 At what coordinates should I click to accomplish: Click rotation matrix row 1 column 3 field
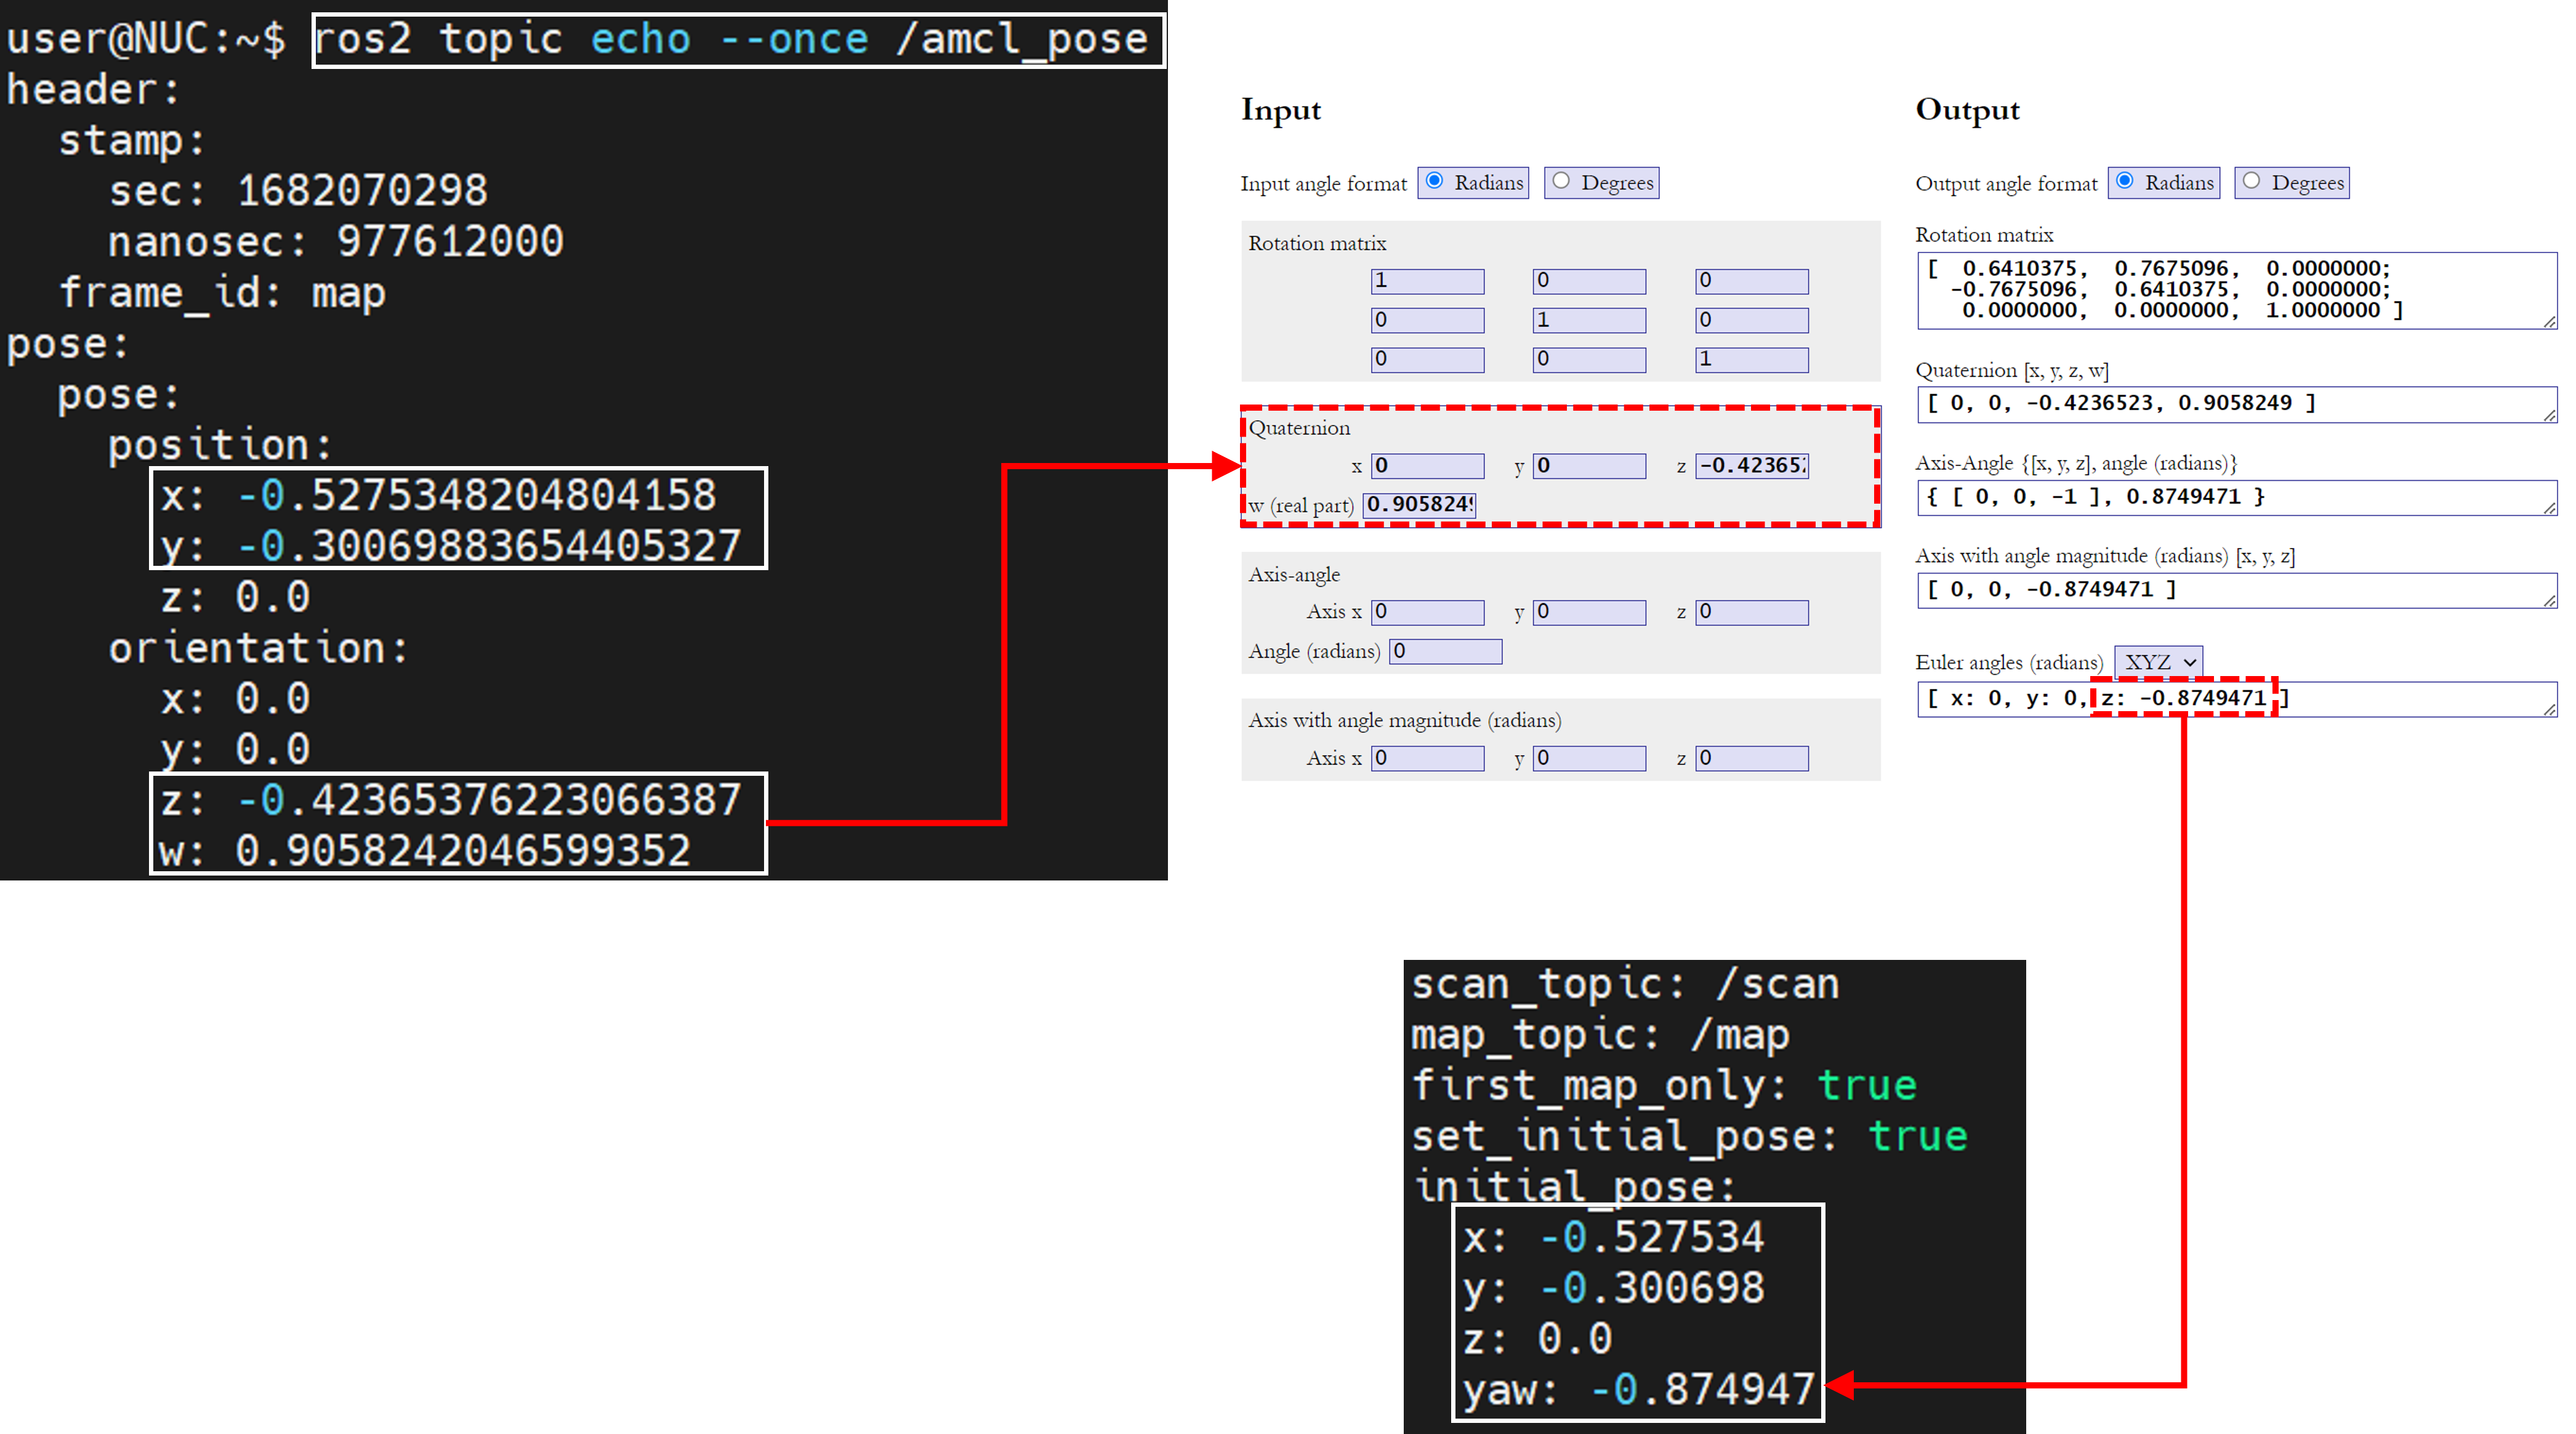[x=1751, y=281]
